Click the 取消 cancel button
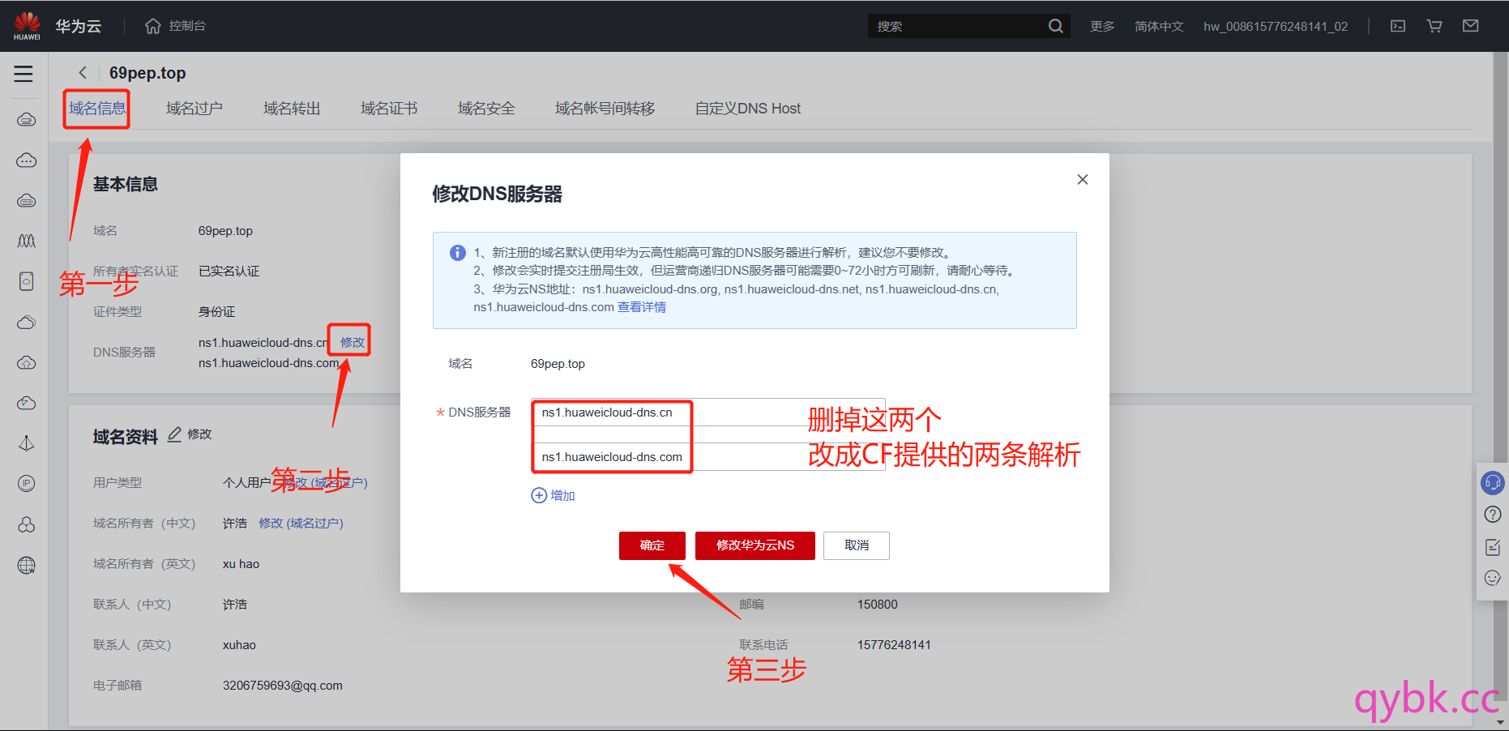 (857, 545)
